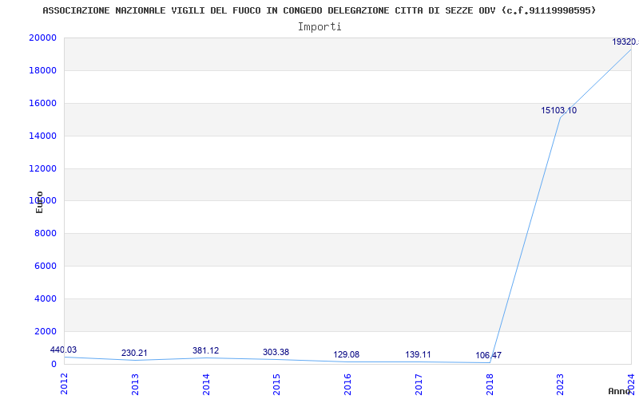
Task: Select the 381.12 value label
Action: (x=205, y=350)
